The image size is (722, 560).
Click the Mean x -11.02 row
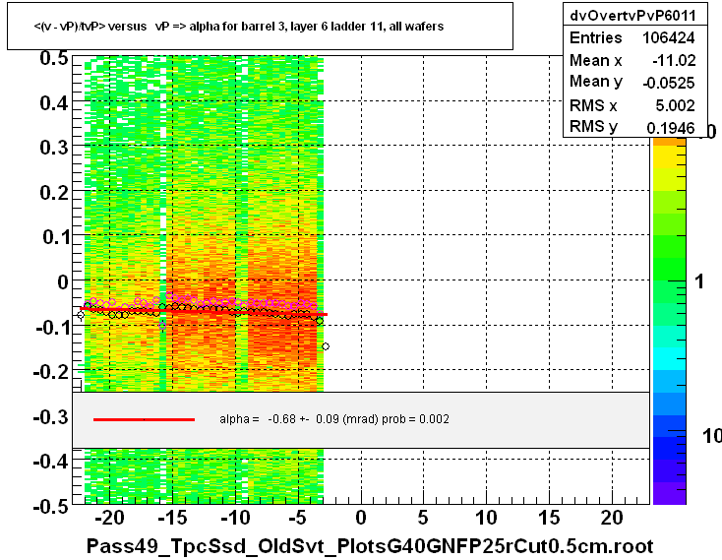pyautogui.click(x=632, y=60)
